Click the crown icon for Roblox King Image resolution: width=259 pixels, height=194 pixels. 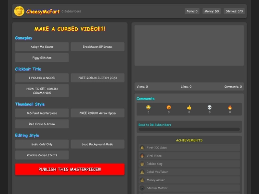pos(142,164)
